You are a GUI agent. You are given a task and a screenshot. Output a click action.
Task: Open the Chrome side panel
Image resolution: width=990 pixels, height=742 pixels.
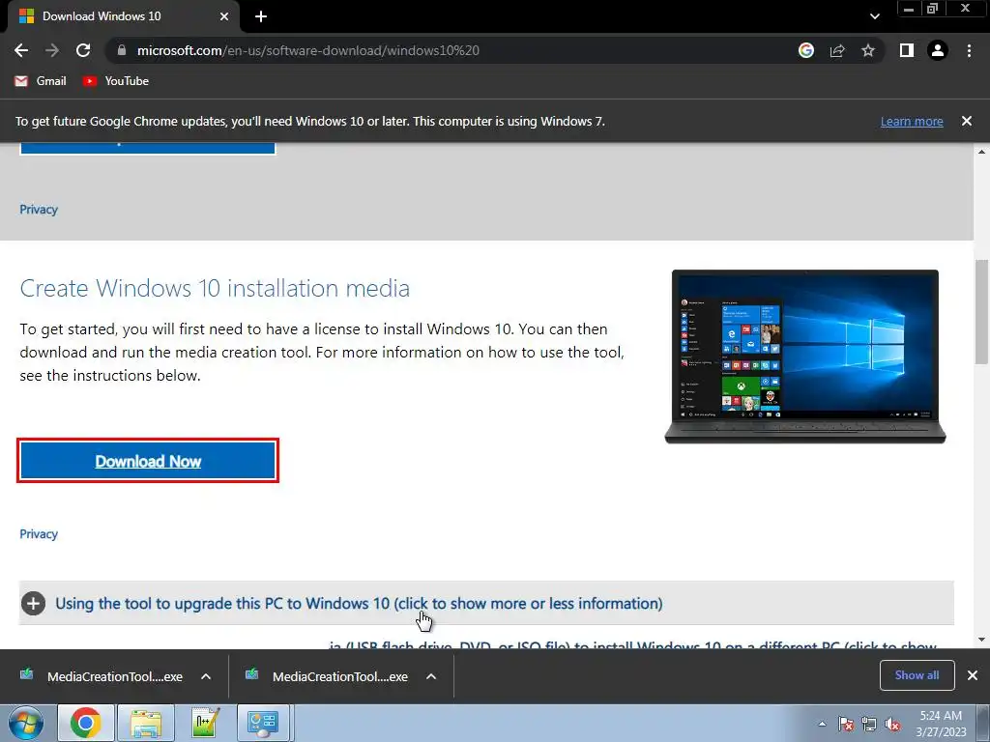point(907,50)
